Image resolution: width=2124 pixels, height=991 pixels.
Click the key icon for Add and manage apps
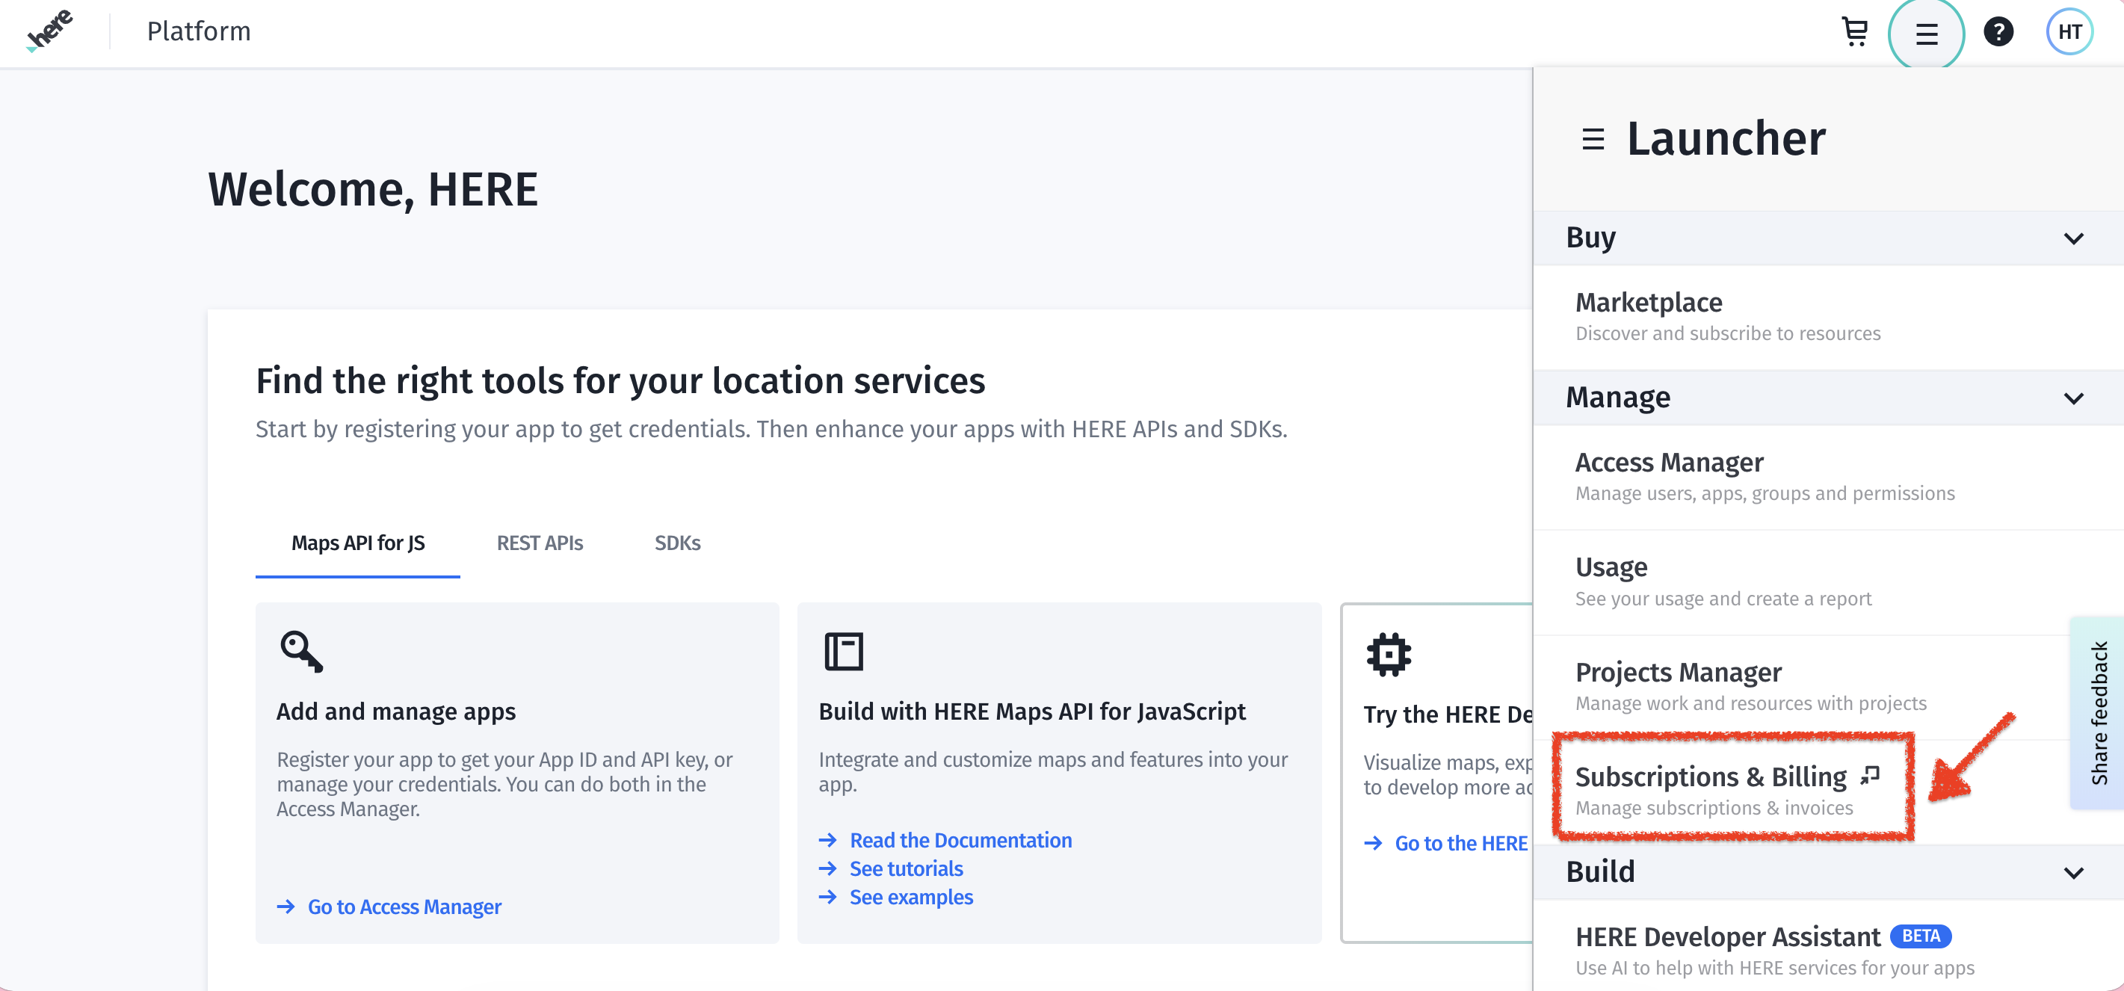[301, 652]
